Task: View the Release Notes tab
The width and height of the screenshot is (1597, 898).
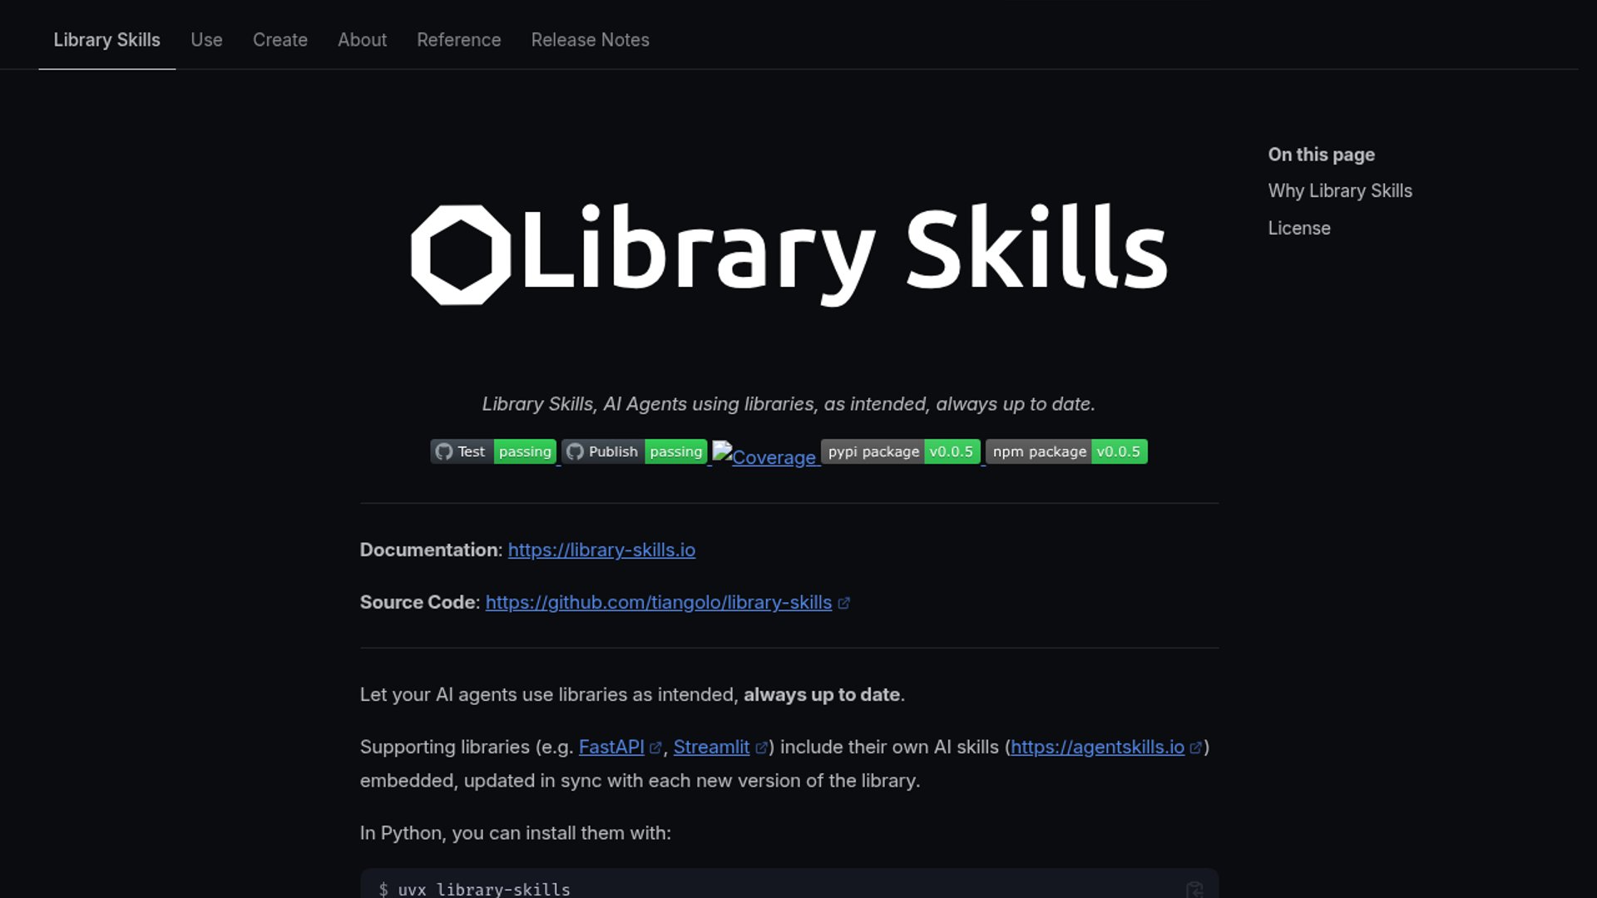Action: [591, 40]
